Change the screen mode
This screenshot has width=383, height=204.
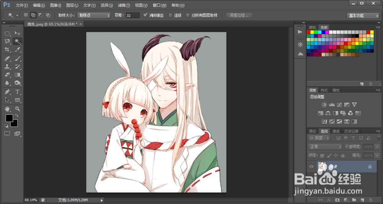[x=17, y=134]
